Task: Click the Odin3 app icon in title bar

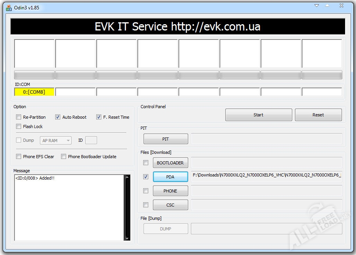Action: (x=9, y=7)
